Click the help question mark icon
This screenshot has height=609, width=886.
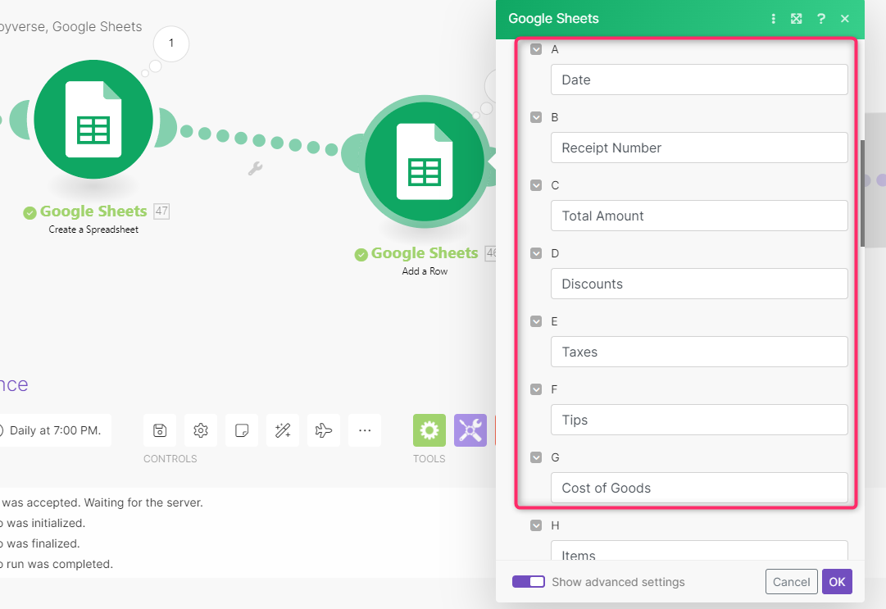(820, 19)
